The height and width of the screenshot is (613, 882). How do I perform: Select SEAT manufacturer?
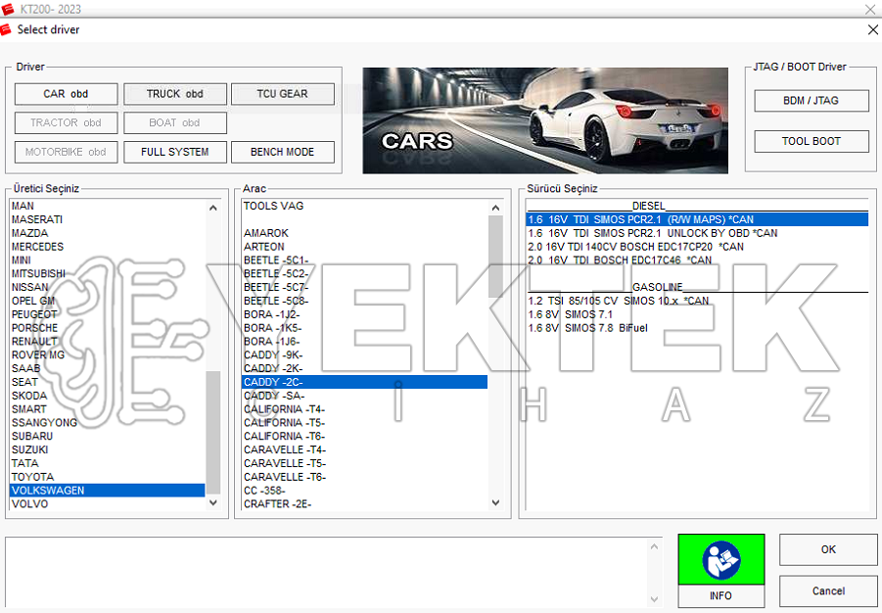click(x=107, y=382)
